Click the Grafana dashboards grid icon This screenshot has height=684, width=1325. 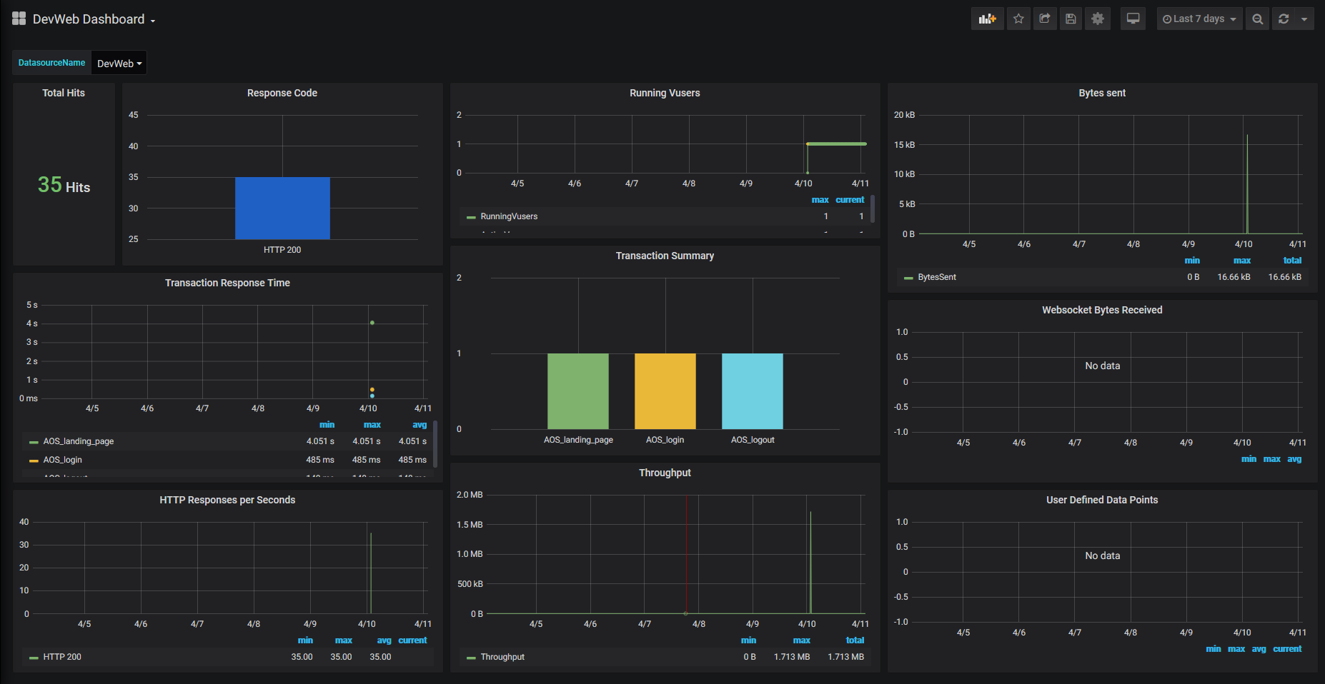(x=19, y=19)
